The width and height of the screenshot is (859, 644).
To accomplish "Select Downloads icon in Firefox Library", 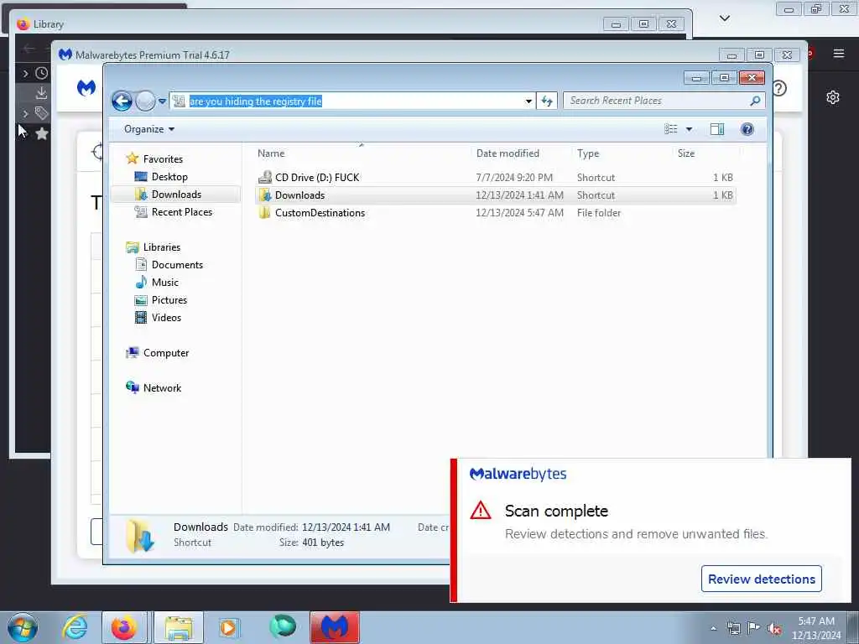I will [x=41, y=93].
